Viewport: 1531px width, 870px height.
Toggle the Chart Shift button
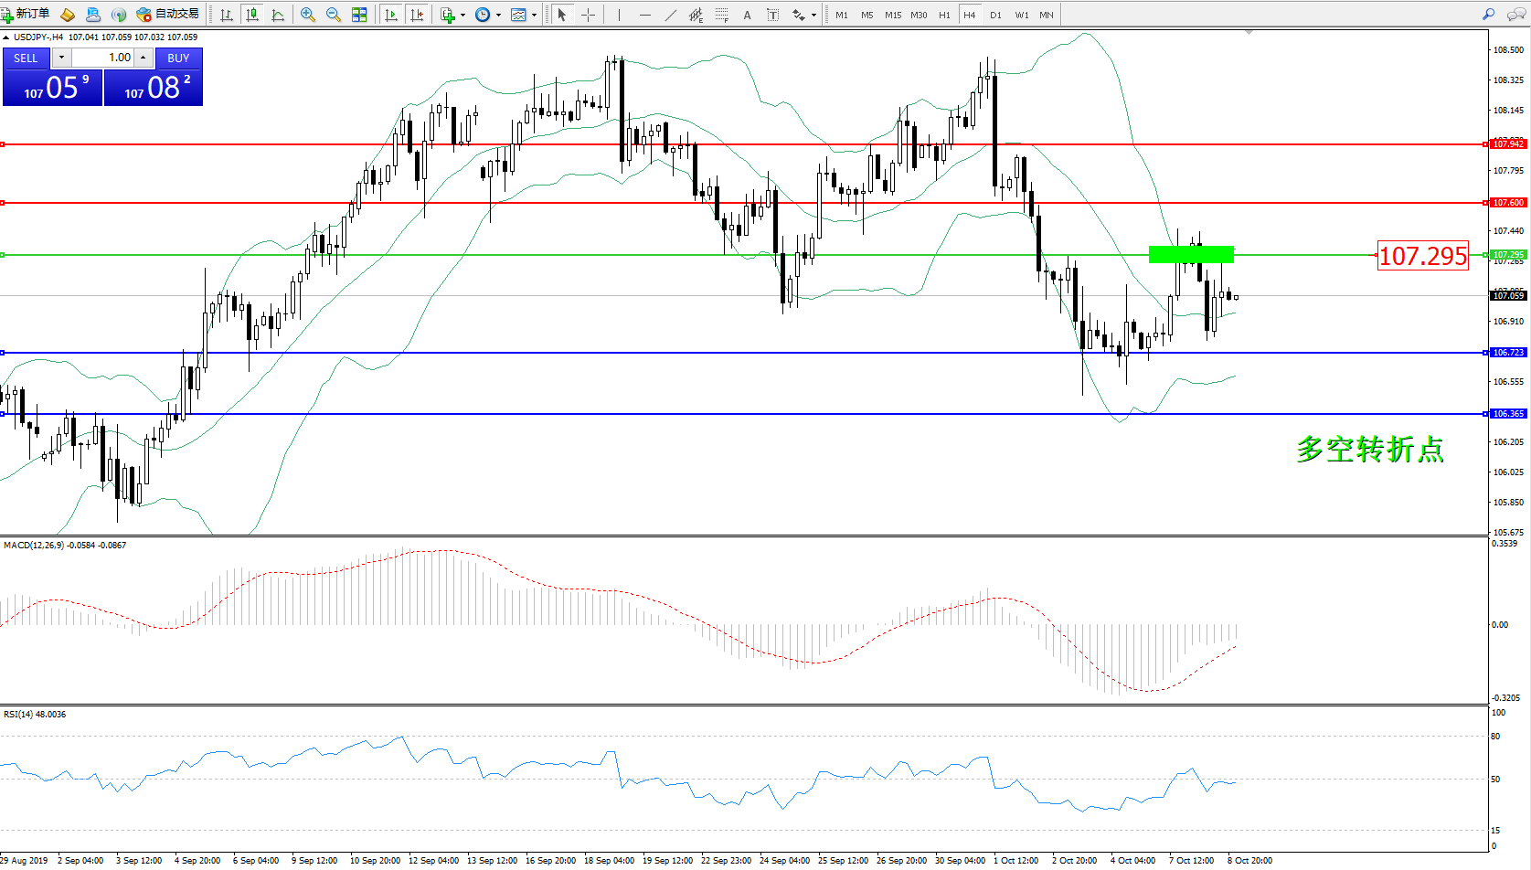point(417,15)
